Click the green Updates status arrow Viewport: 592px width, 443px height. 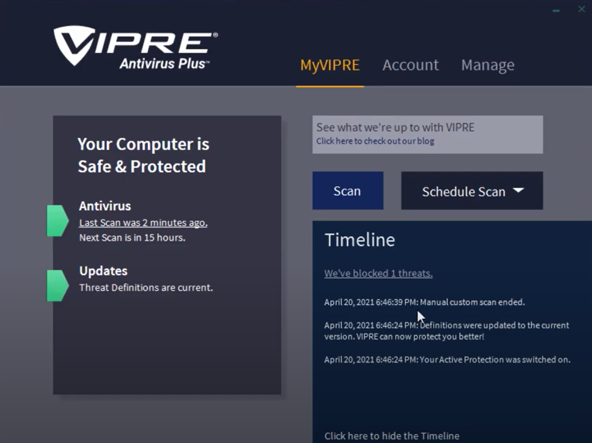click(57, 285)
